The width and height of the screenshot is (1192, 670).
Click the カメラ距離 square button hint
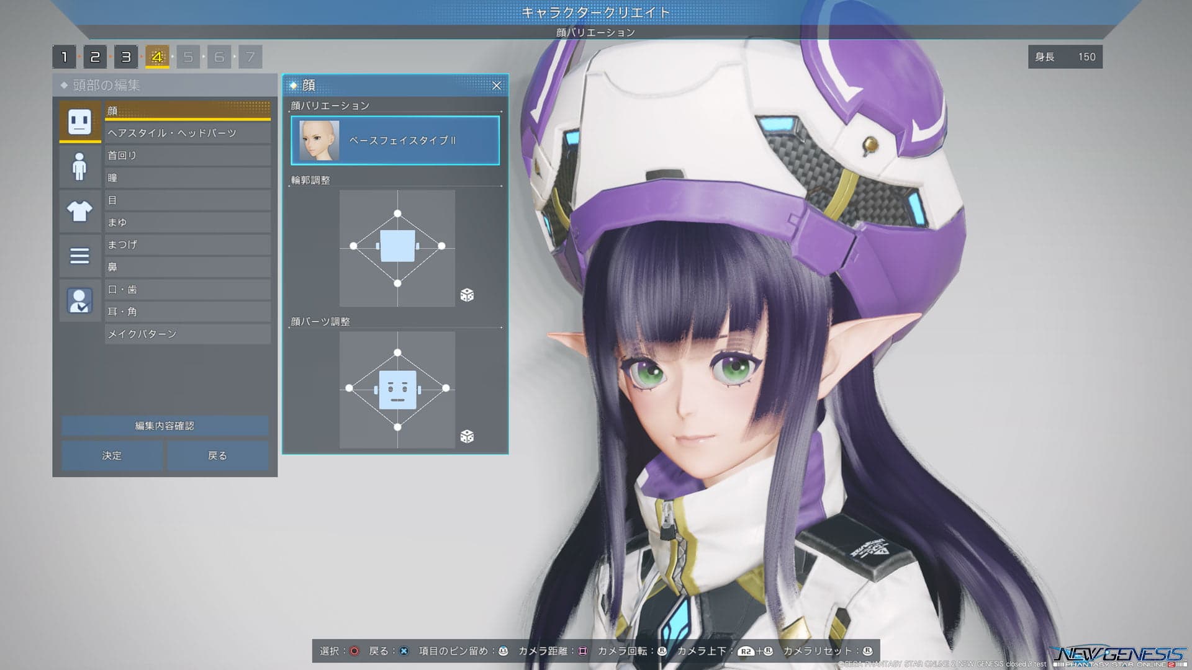coord(582,651)
